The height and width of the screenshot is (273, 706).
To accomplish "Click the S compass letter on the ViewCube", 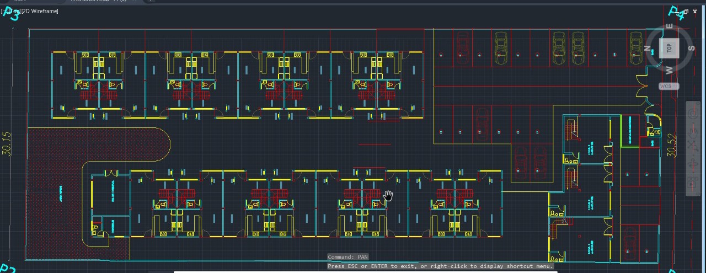I will click(690, 48).
